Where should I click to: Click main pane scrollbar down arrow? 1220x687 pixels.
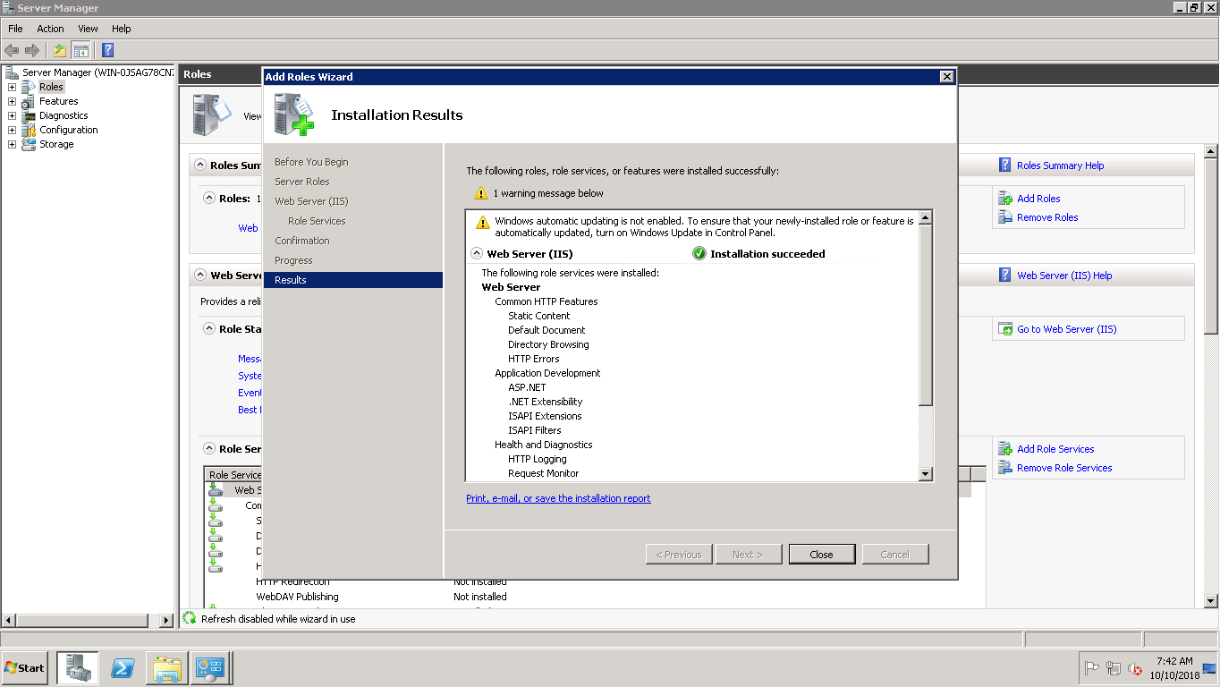pyautogui.click(x=1211, y=602)
